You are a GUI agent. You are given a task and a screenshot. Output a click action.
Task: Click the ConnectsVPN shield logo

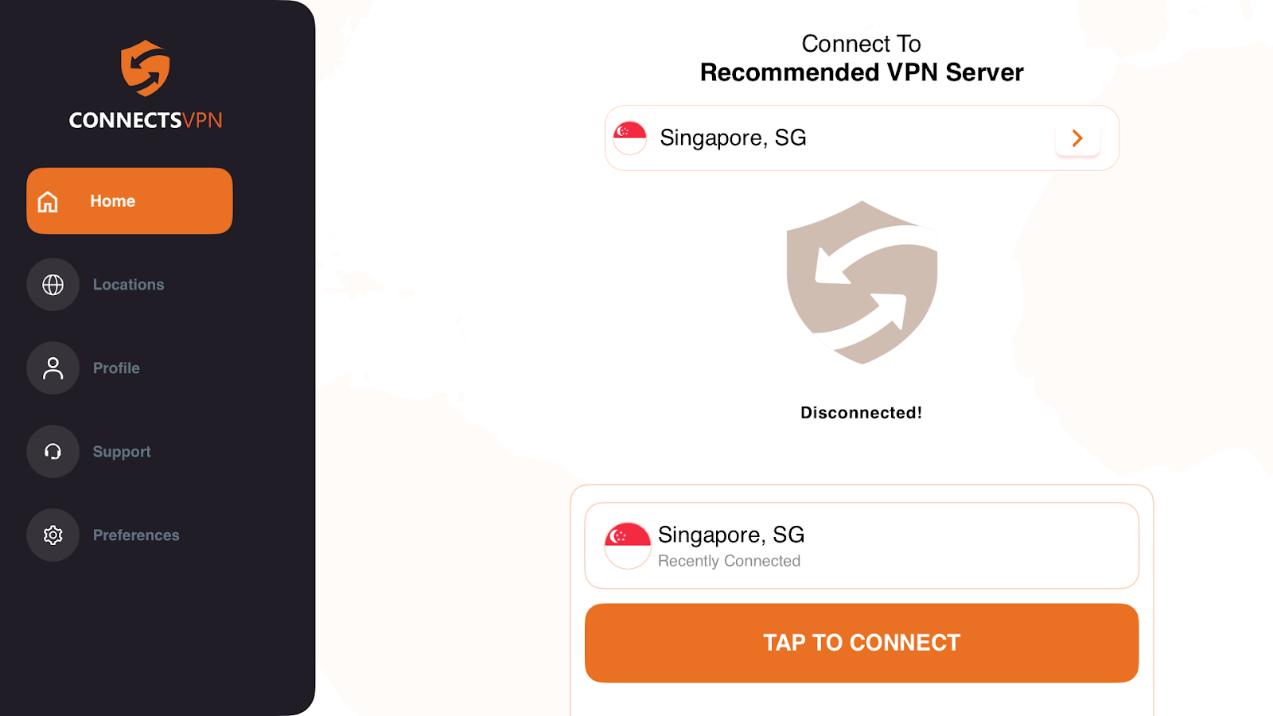pyautogui.click(x=146, y=68)
